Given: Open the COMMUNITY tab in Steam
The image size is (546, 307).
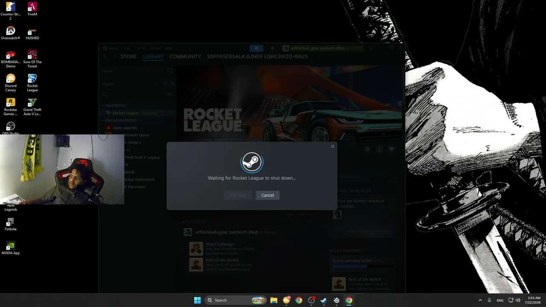Looking at the screenshot, I should [185, 57].
